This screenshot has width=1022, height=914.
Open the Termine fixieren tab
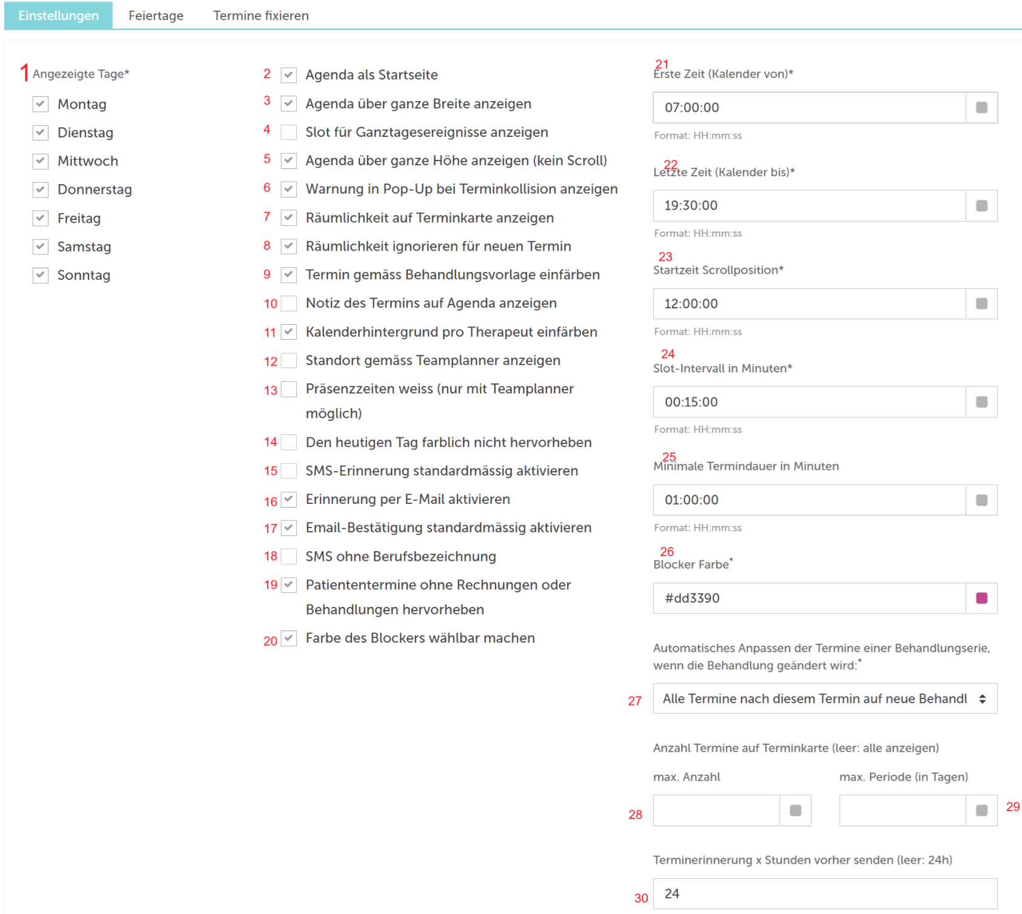click(x=260, y=15)
